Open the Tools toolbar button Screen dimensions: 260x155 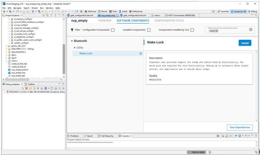point(113,12)
